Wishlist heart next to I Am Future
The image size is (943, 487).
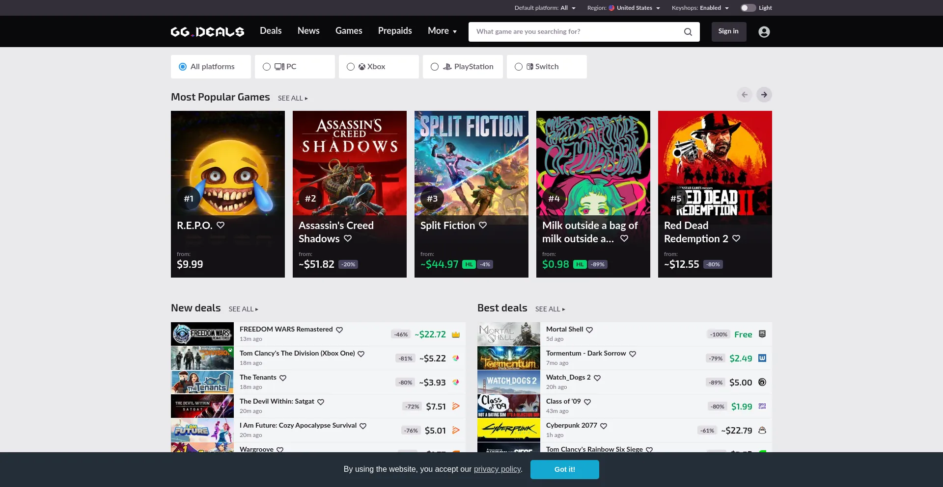(363, 426)
